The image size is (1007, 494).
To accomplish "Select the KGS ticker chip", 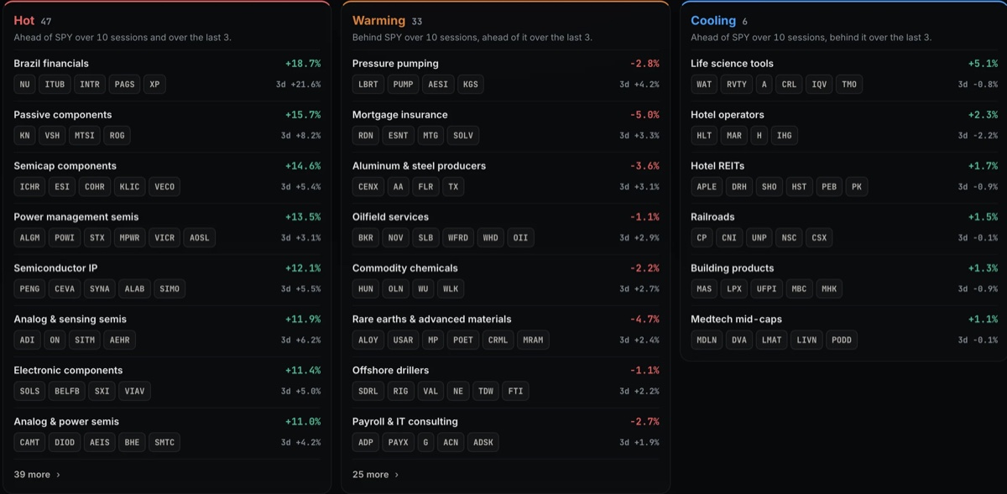I will click(x=470, y=85).
